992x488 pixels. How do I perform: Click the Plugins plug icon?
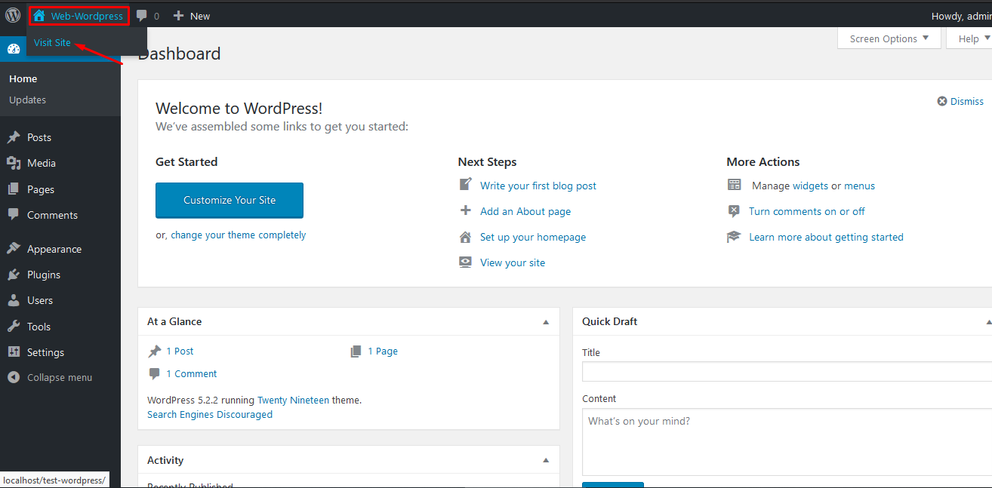tap(14, 275)
